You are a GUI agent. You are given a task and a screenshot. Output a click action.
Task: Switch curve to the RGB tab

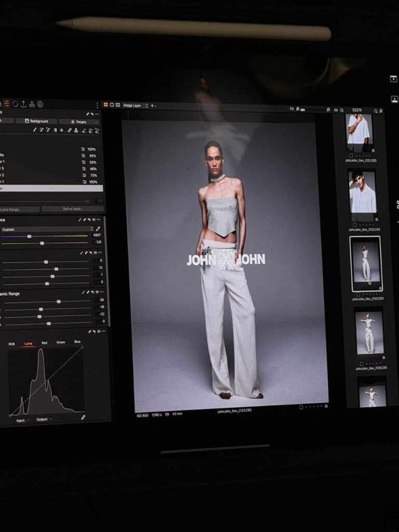[11, 344]
